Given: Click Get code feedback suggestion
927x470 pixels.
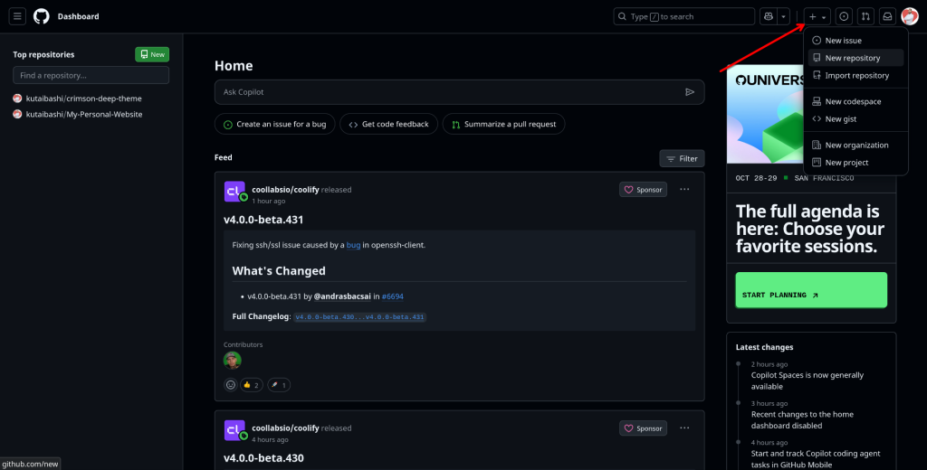Looking at the screenshot, I should click(x=389, y=124).
